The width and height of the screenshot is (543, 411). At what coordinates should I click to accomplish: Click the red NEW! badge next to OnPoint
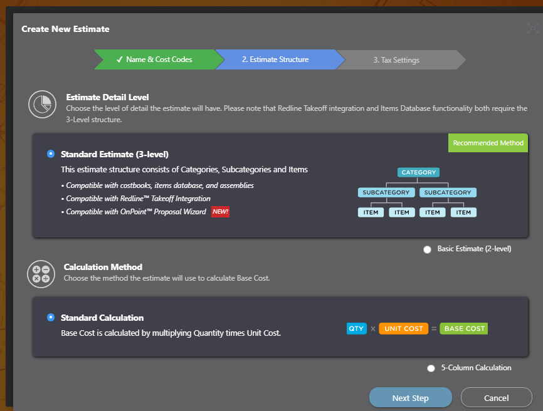tap(220, 212)
